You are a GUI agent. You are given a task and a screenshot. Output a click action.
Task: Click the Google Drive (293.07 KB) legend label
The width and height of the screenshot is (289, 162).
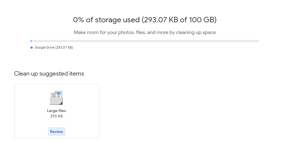[54, 48]
